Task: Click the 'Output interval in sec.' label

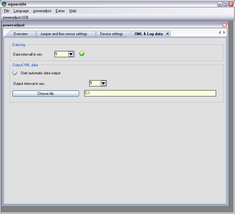Action: (29, 83)
